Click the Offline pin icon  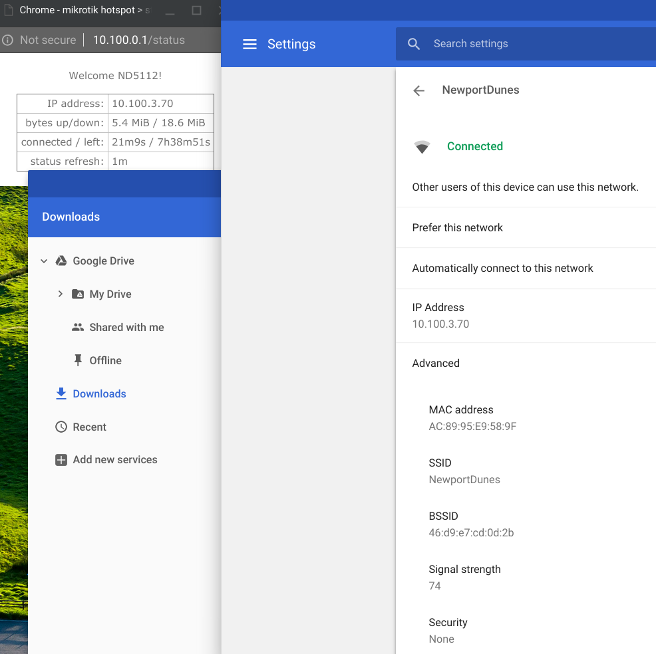78,360
